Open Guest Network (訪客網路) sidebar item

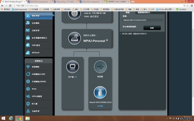(38, 23)
